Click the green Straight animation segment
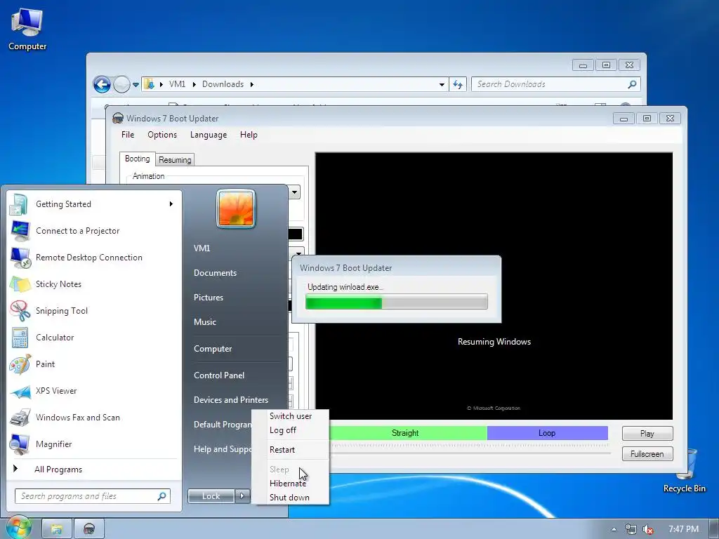The image size is (719, 539). pos(408,433)
